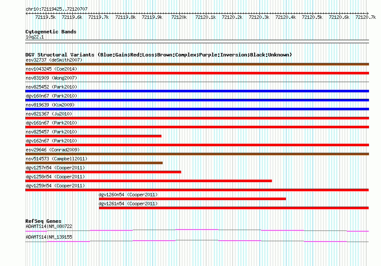Select the brown esv32737 complex variant bar
The height and width of the screenshot is (266, 381).
(x=197, y=64)
